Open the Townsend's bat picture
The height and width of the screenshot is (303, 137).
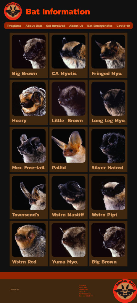29,193
